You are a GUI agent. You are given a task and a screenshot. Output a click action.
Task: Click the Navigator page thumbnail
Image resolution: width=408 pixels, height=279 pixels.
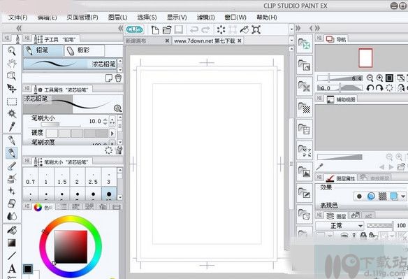click(365, 58)
